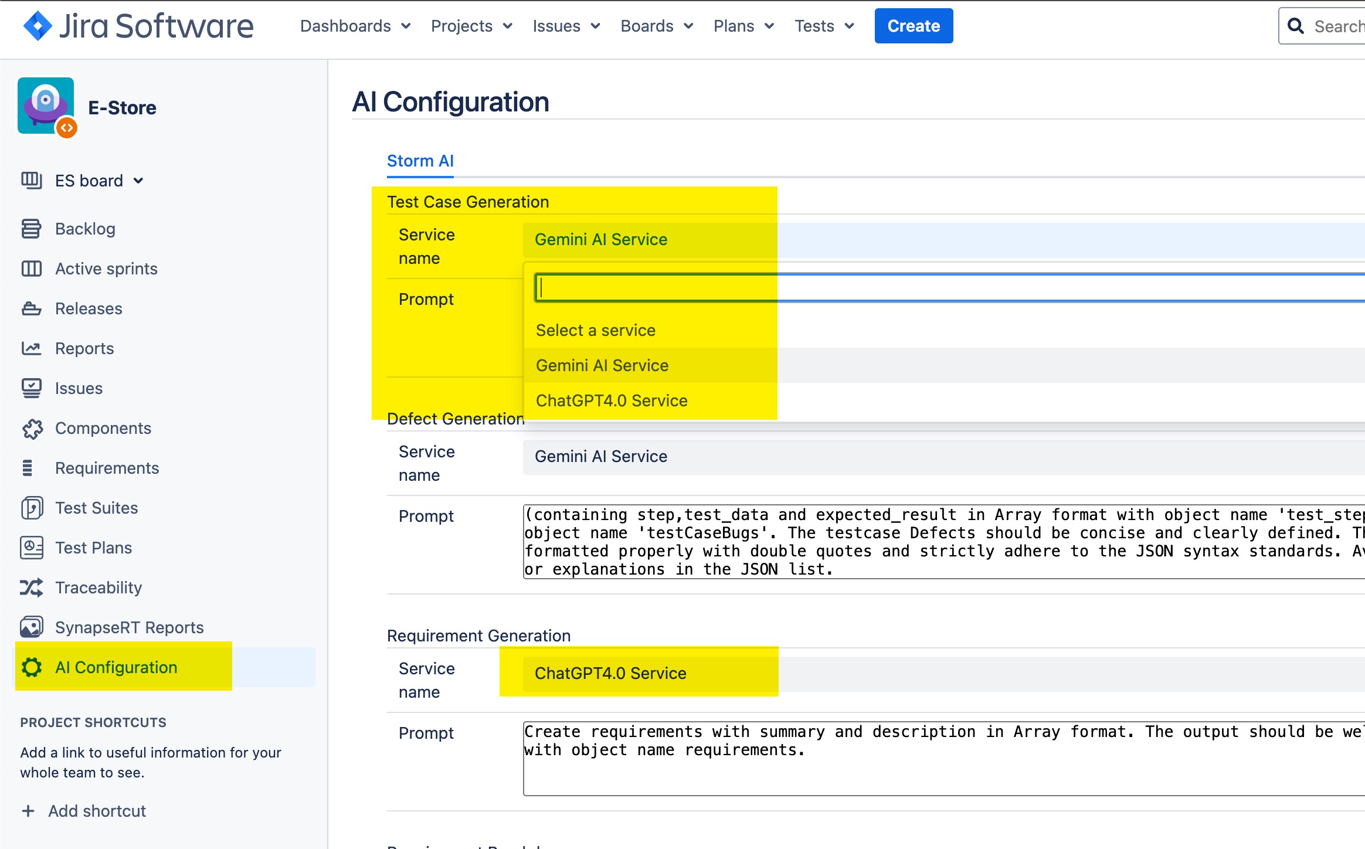Click the E-Store project avatar
This screenshot has height=849, width=1365.
[x=46, y=107]
